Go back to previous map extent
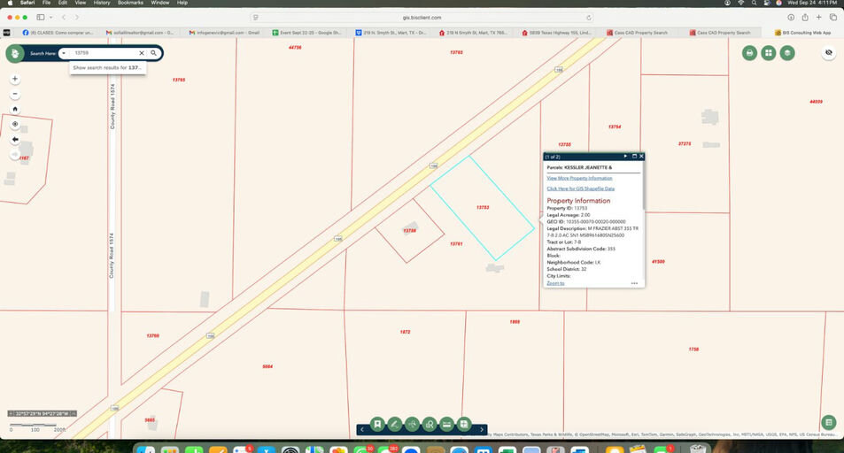 [15, 139]
